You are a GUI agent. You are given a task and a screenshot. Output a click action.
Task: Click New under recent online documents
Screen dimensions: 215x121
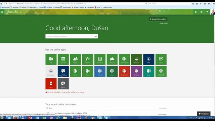(x=49, y=108)
